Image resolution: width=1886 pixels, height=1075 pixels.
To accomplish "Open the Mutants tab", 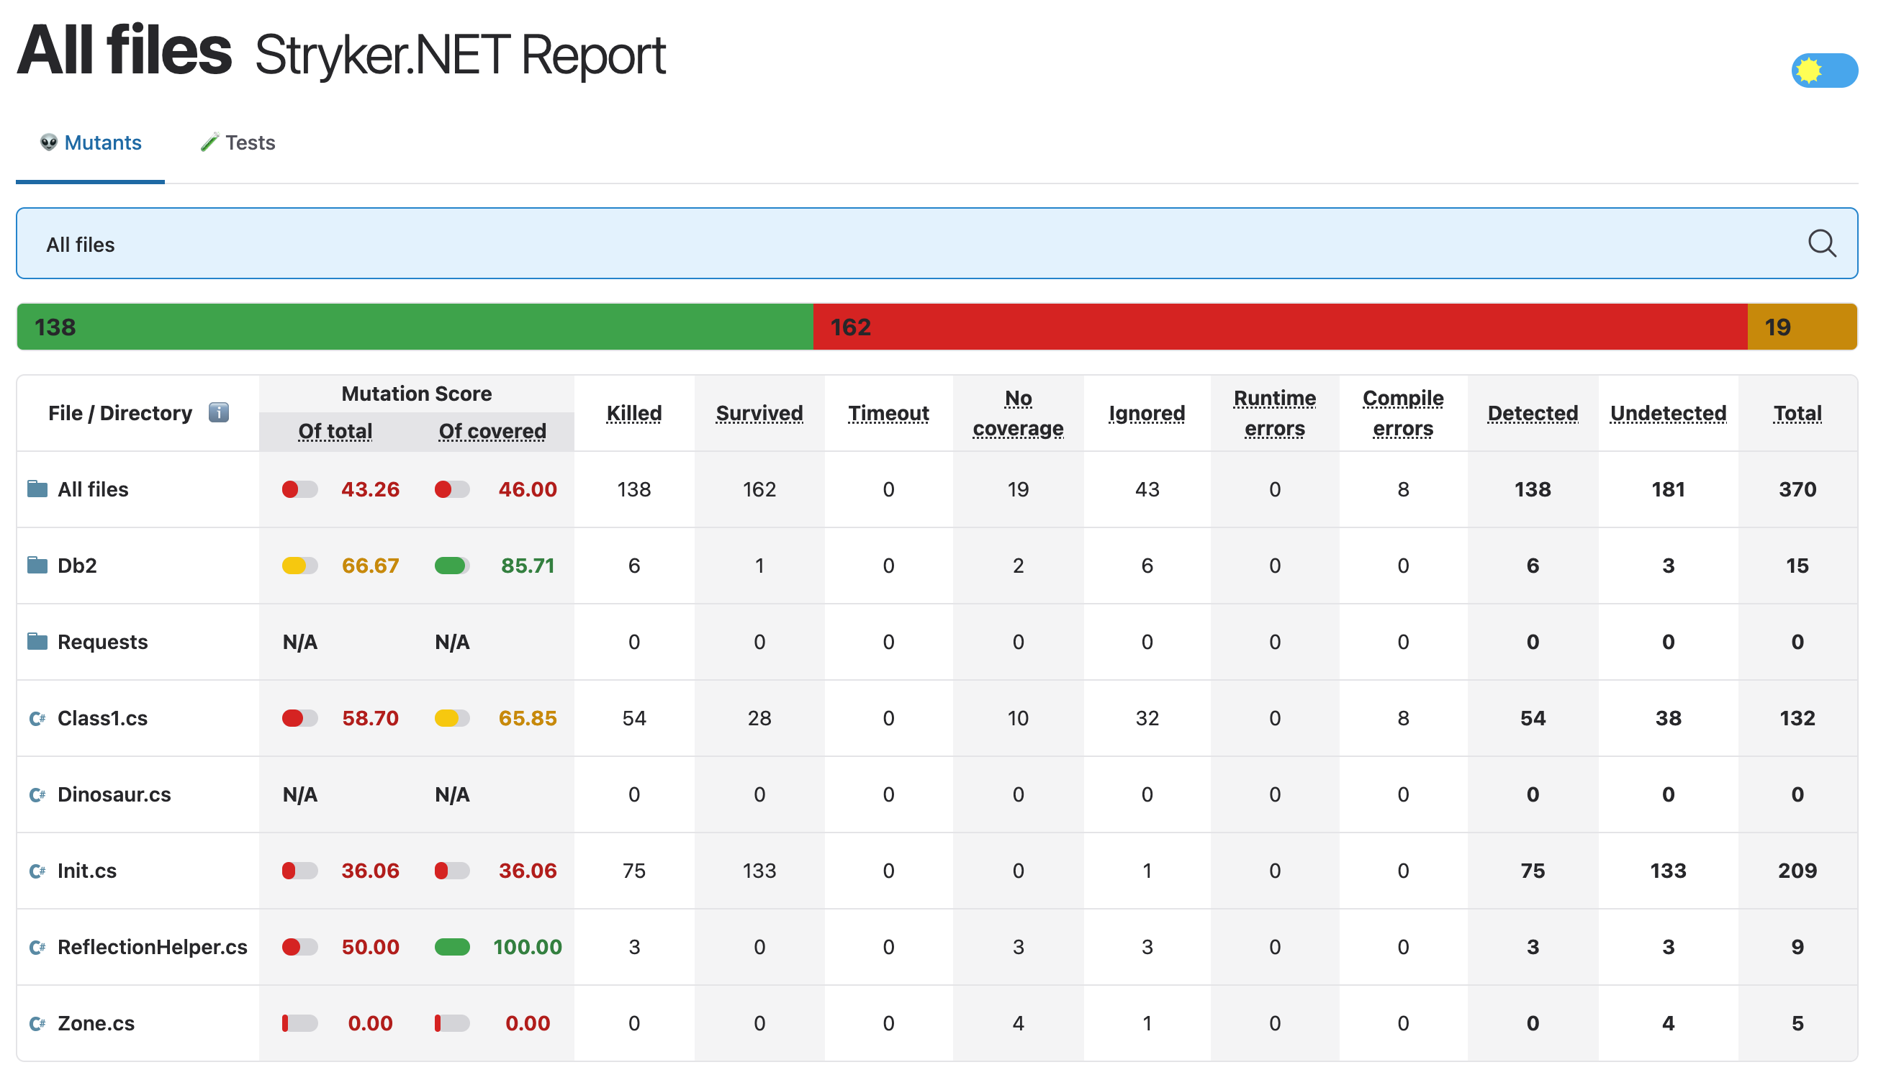I will pos(90,142).
